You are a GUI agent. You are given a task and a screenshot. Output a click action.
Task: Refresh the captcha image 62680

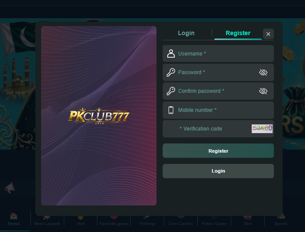coord(262,128)
